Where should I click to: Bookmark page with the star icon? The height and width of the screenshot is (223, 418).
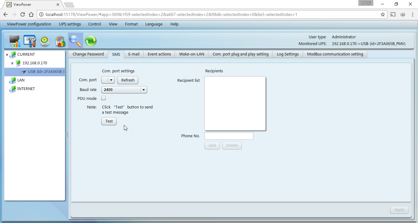(x=383, y=14)
